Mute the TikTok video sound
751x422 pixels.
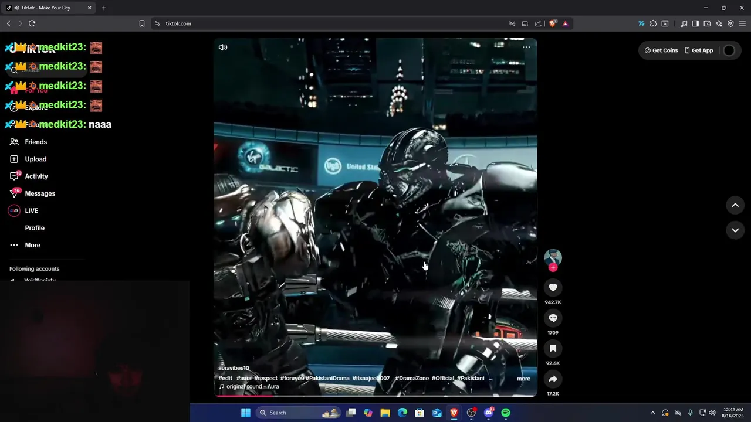coord(223,47)
